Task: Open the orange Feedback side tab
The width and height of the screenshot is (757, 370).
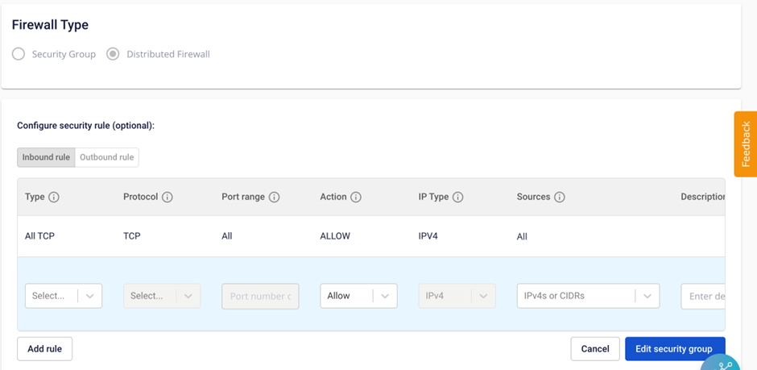Action: [746, 143]
